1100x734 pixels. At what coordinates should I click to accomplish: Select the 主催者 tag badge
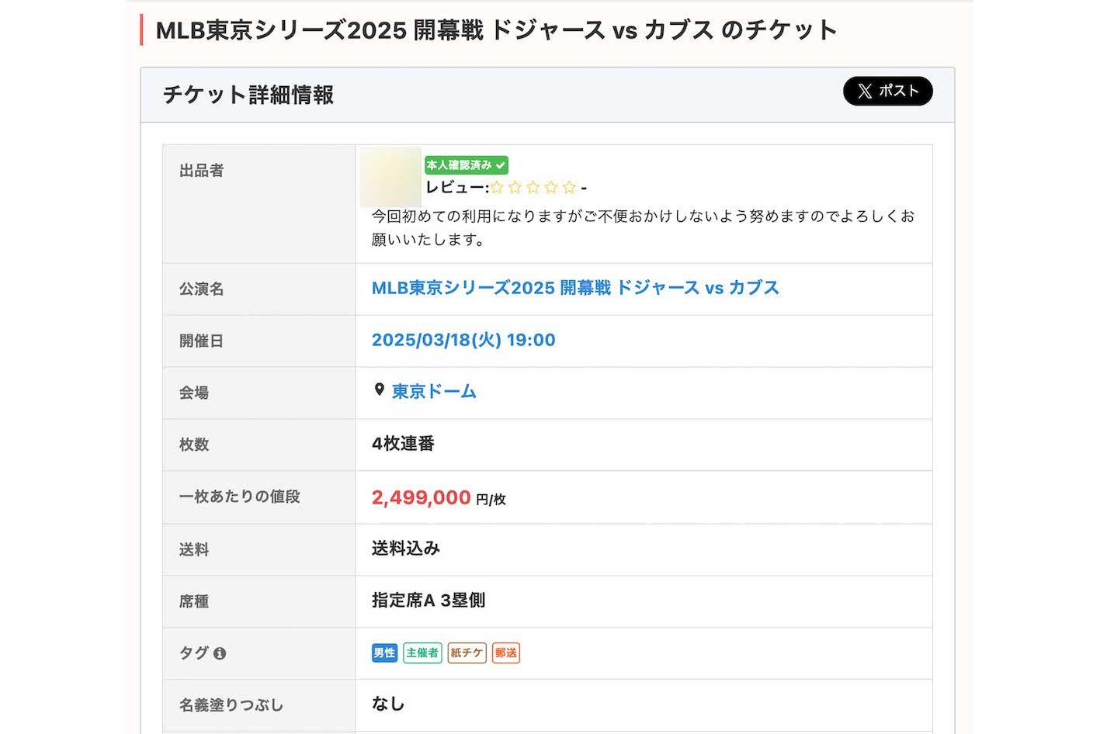point(421,653)
